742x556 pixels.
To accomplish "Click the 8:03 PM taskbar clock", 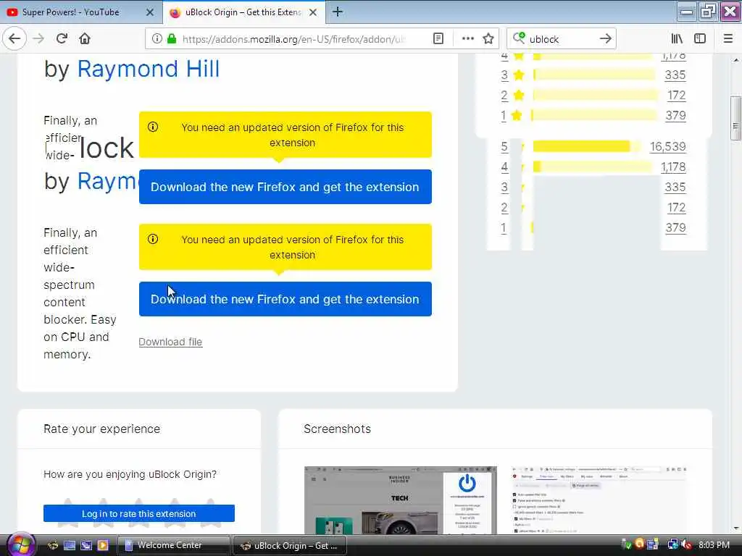I will pos(714,545).
